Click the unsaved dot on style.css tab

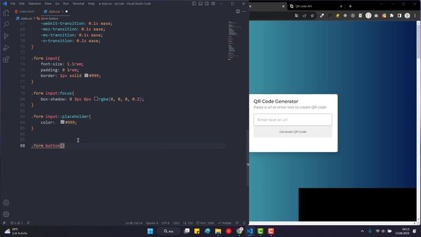[x=66, y=12]
